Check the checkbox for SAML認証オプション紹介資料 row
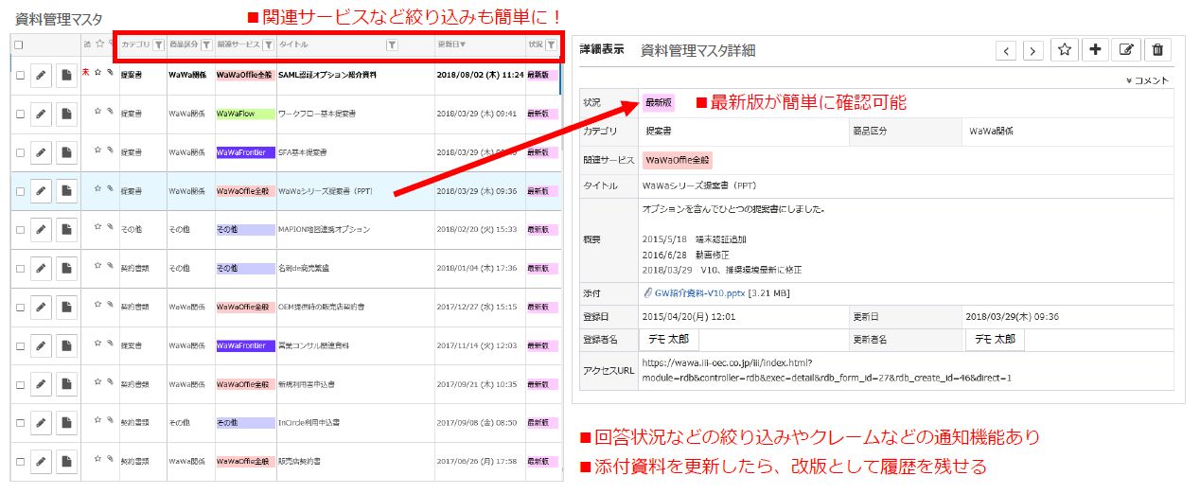The width and height of the screenshot is (1200, 494). pyautogui.click(x=20, y=76)
